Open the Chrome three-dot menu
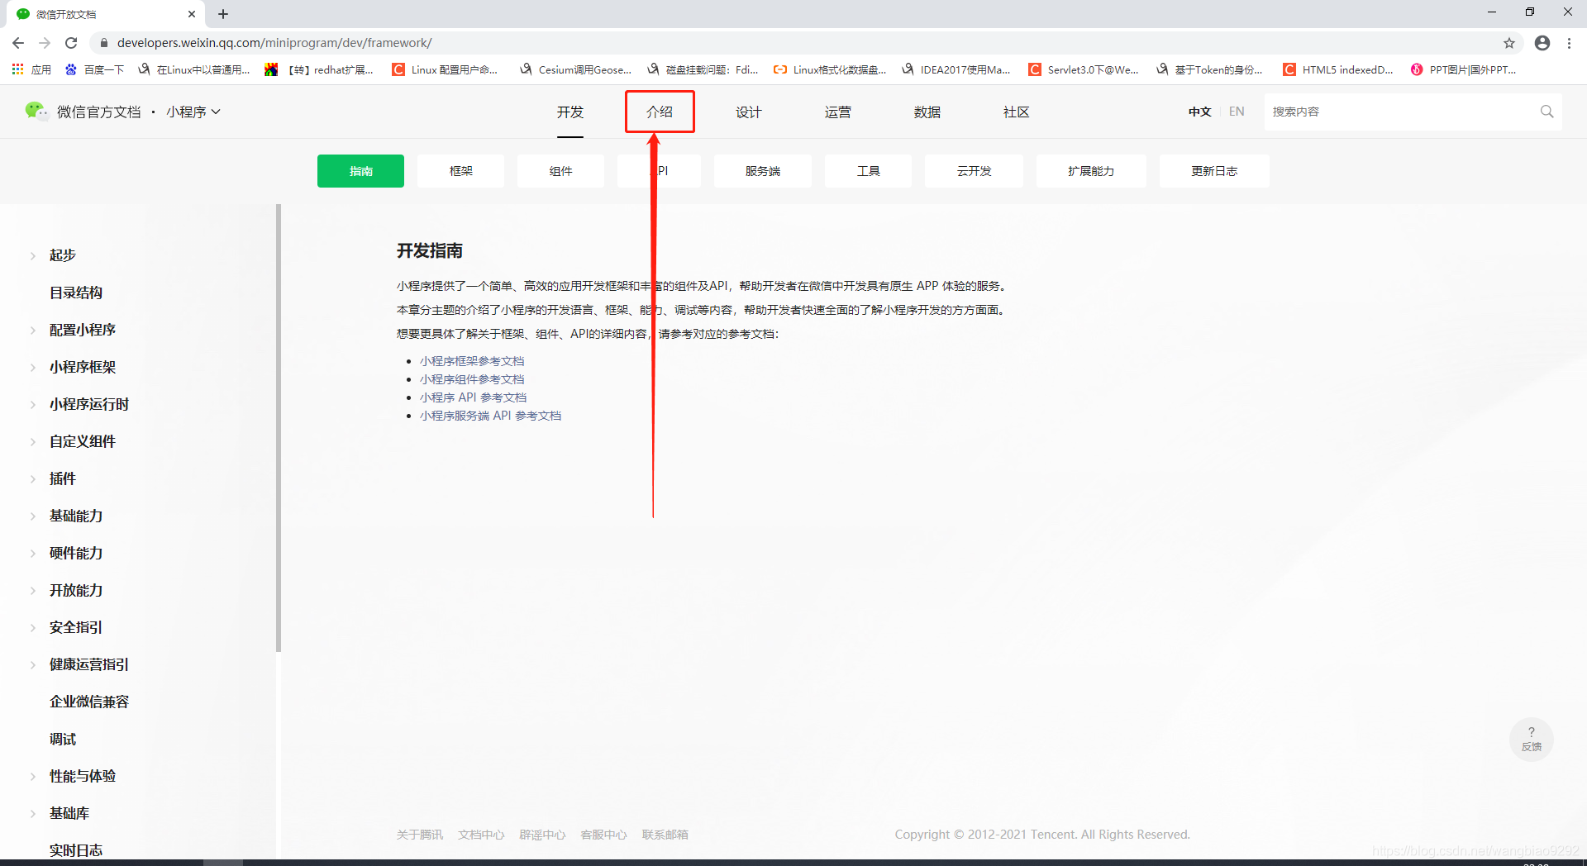The width and height of the screenshot is (1587, 866). (1569, 43)
